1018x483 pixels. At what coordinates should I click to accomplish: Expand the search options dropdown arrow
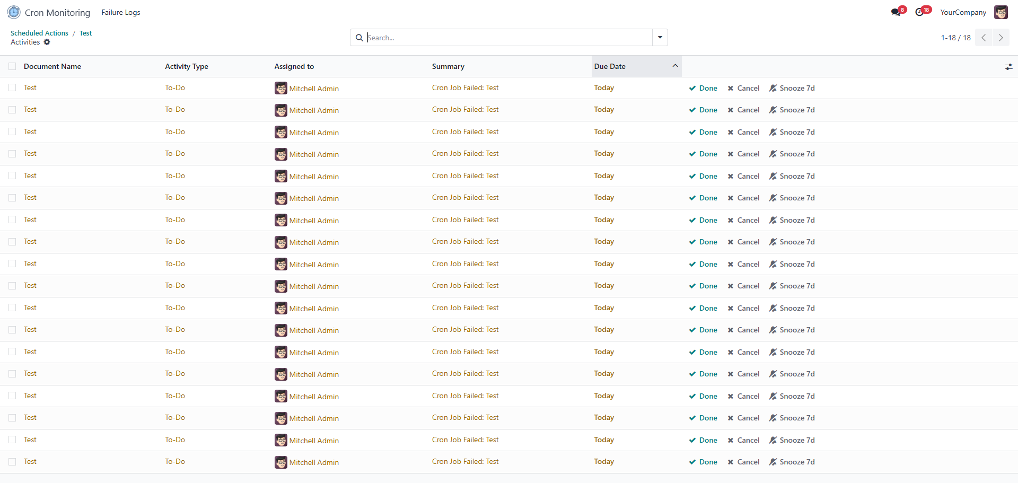660,38
